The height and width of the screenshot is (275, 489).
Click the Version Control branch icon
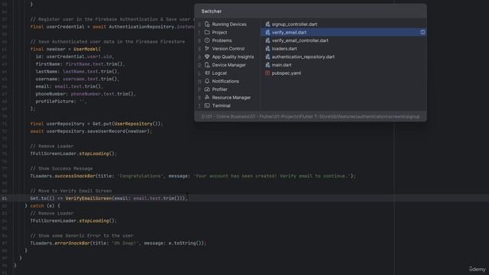coord(207,49)
